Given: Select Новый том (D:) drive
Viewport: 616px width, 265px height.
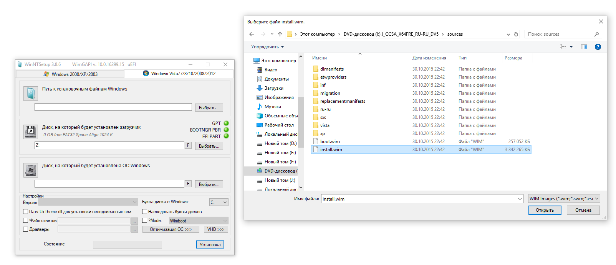Looking at the screenshot, I should coord(280,143).
